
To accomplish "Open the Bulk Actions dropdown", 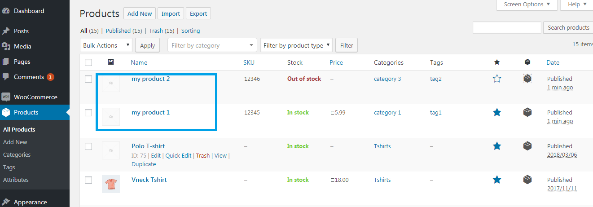I will (106, 45).
